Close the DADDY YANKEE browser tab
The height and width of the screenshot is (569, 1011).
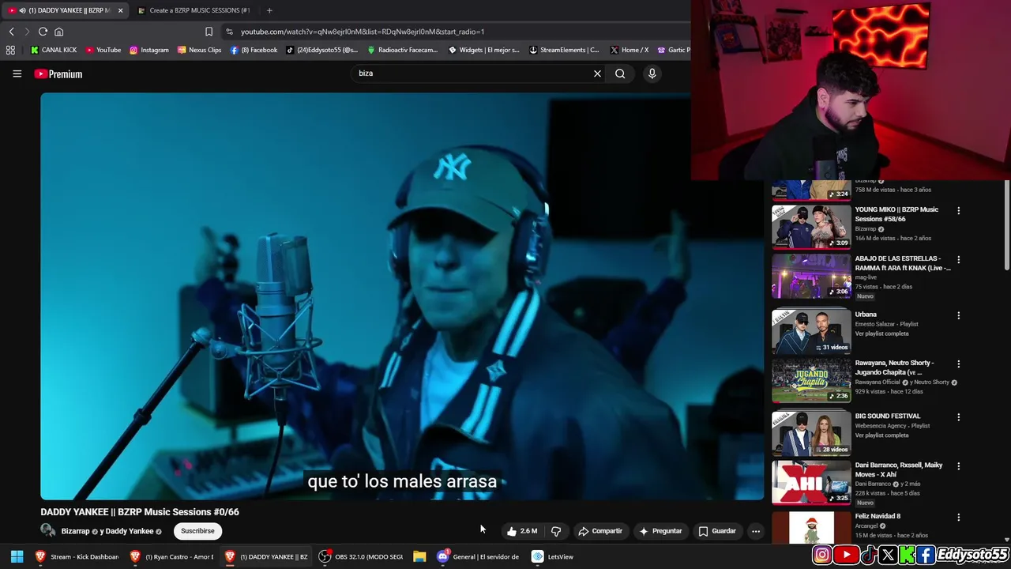click(121, 10)
